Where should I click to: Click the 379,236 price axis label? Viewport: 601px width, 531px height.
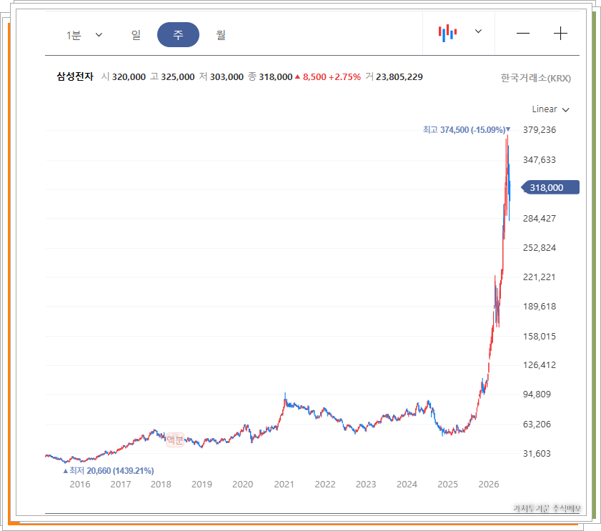540,129
